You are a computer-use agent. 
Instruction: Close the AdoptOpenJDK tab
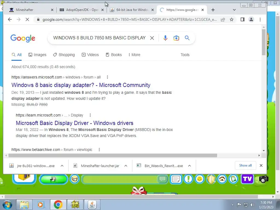(103, 10)
